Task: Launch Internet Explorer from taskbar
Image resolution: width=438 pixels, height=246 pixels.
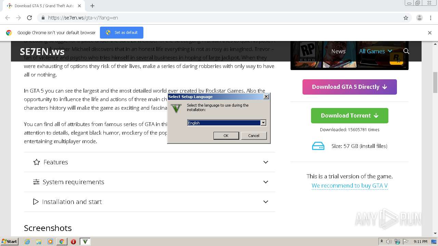Action: point(27,242)
